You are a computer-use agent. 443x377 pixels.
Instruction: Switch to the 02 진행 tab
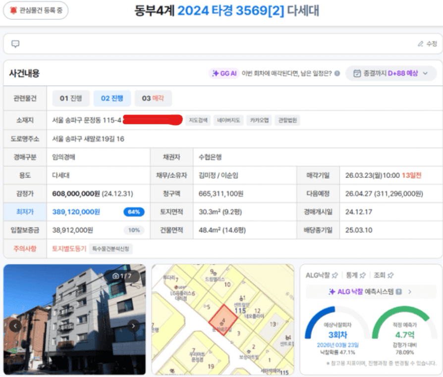click(112, 98)
